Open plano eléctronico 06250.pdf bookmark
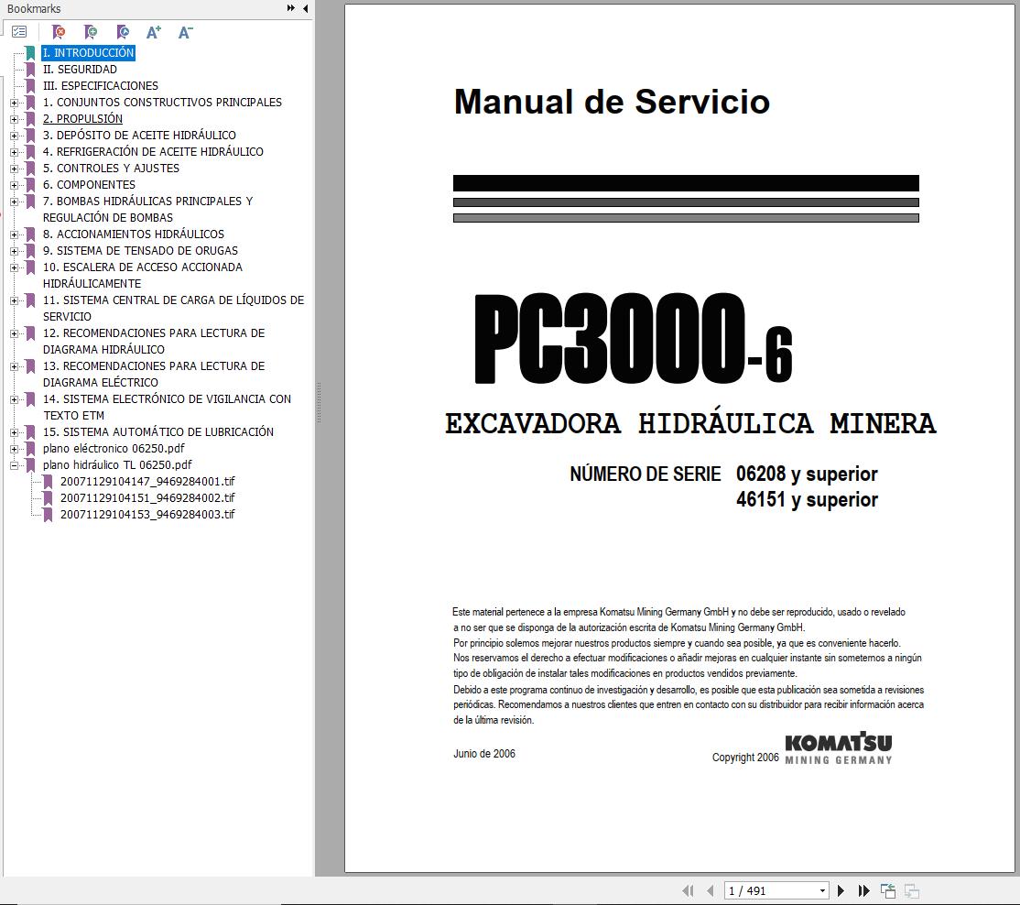The image size is (1020, 905). click(114, 448)
